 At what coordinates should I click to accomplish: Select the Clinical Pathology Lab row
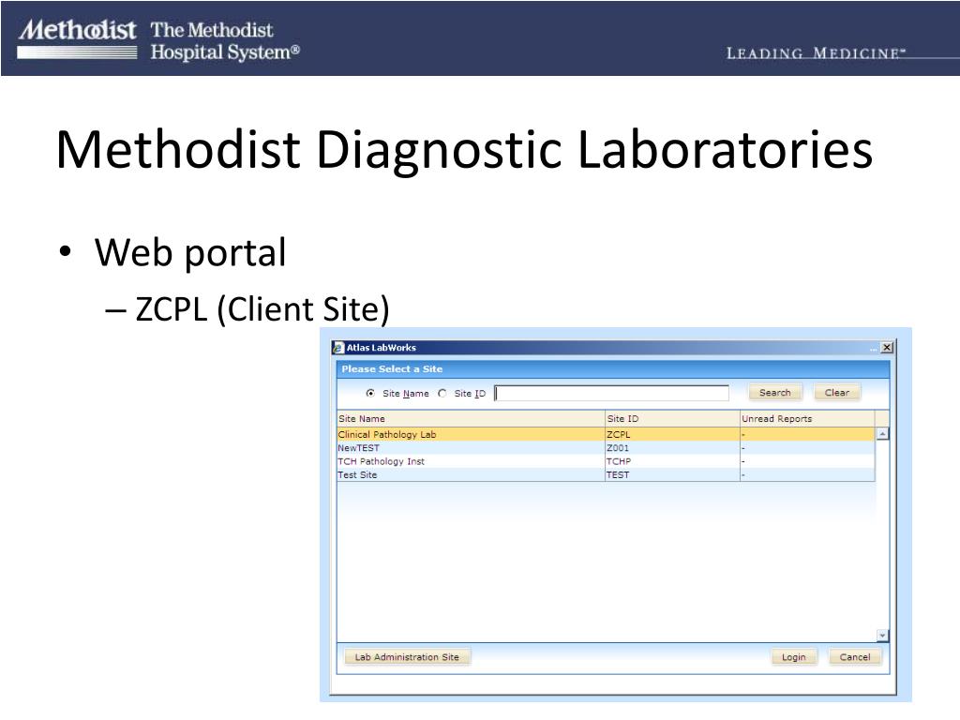point(606,434)
